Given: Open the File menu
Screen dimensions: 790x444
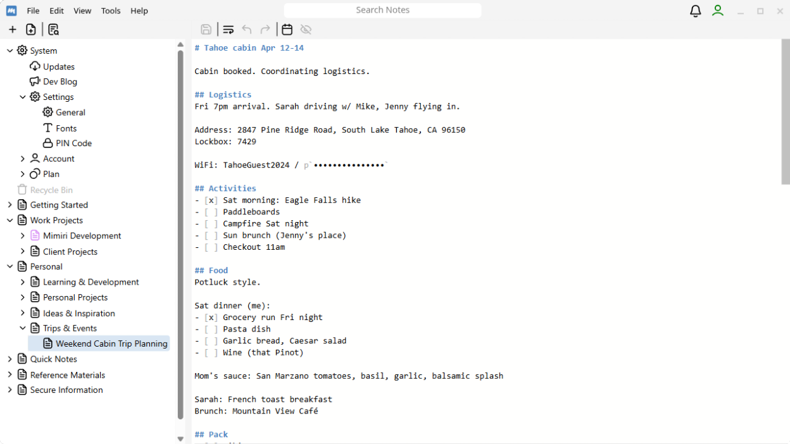Looking at the screenshot, I should 33,11.
